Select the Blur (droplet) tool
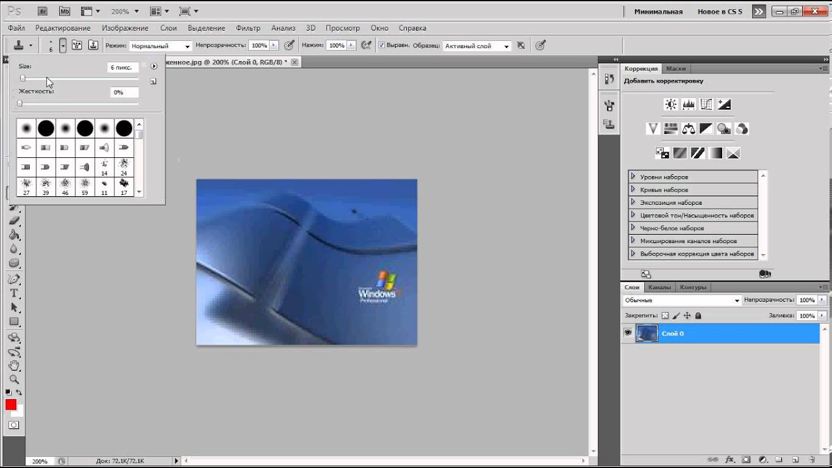Screen dimensions: 832x468 tap(14, 249)
